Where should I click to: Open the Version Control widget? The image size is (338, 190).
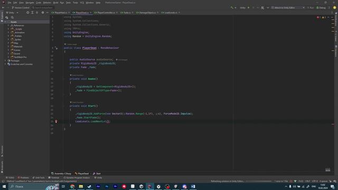pos(21,7)
